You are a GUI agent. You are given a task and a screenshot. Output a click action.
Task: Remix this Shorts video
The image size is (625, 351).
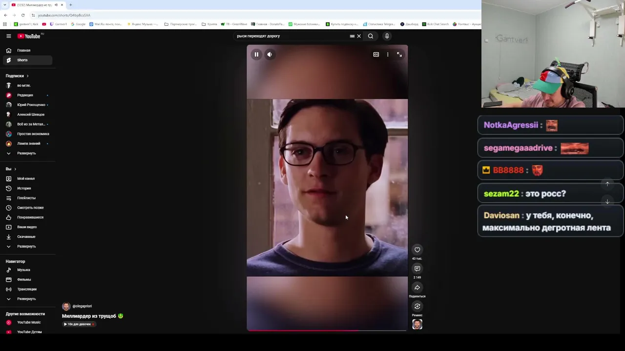[417, 306]
